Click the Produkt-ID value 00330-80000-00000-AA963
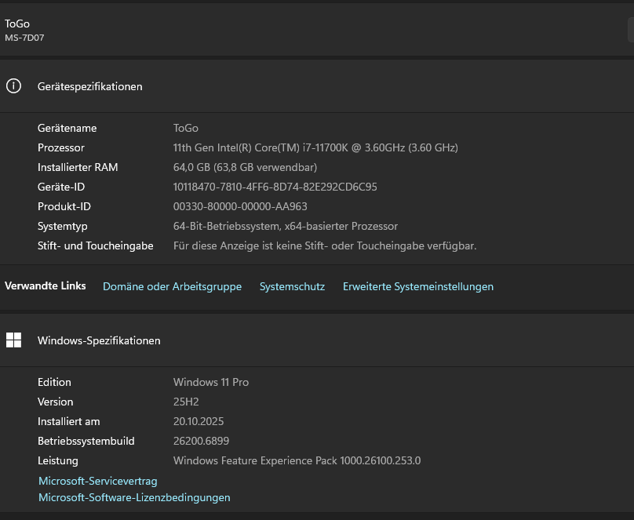Viewport: 634px width, 520px height. (x=240, y=206)
